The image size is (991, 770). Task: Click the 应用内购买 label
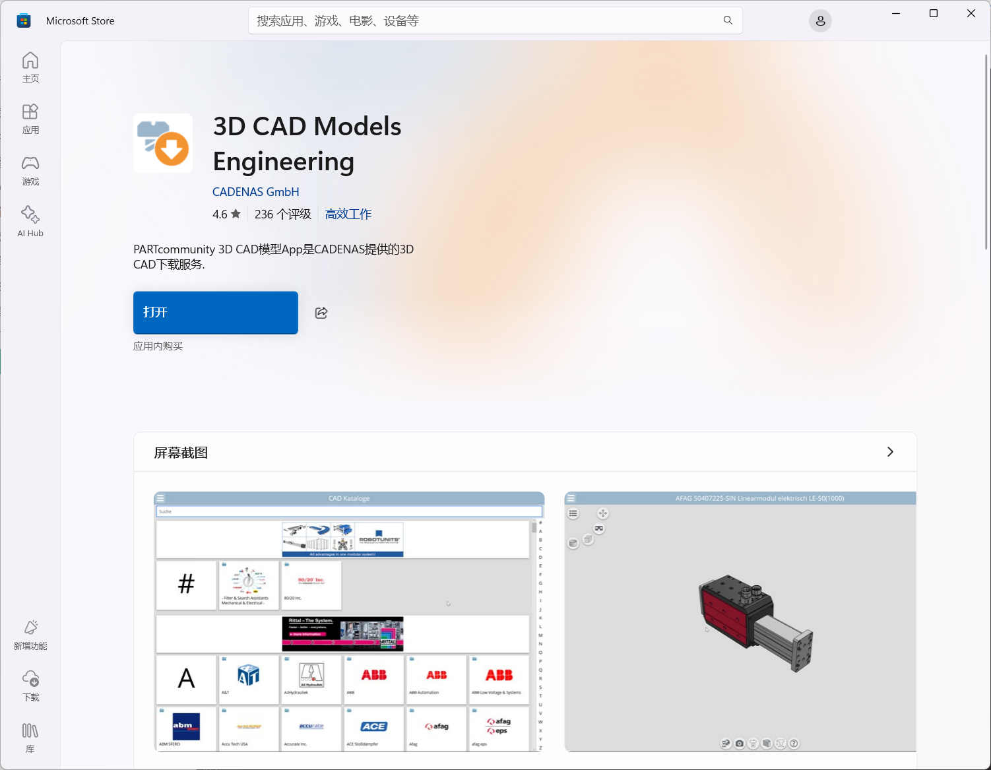[158, 346]
